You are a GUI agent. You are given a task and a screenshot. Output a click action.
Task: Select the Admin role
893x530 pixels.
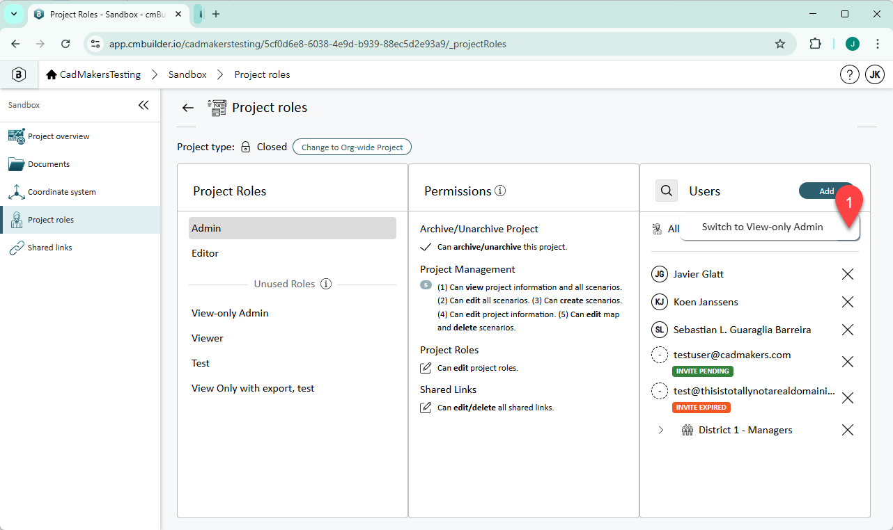tap(293, 228)
